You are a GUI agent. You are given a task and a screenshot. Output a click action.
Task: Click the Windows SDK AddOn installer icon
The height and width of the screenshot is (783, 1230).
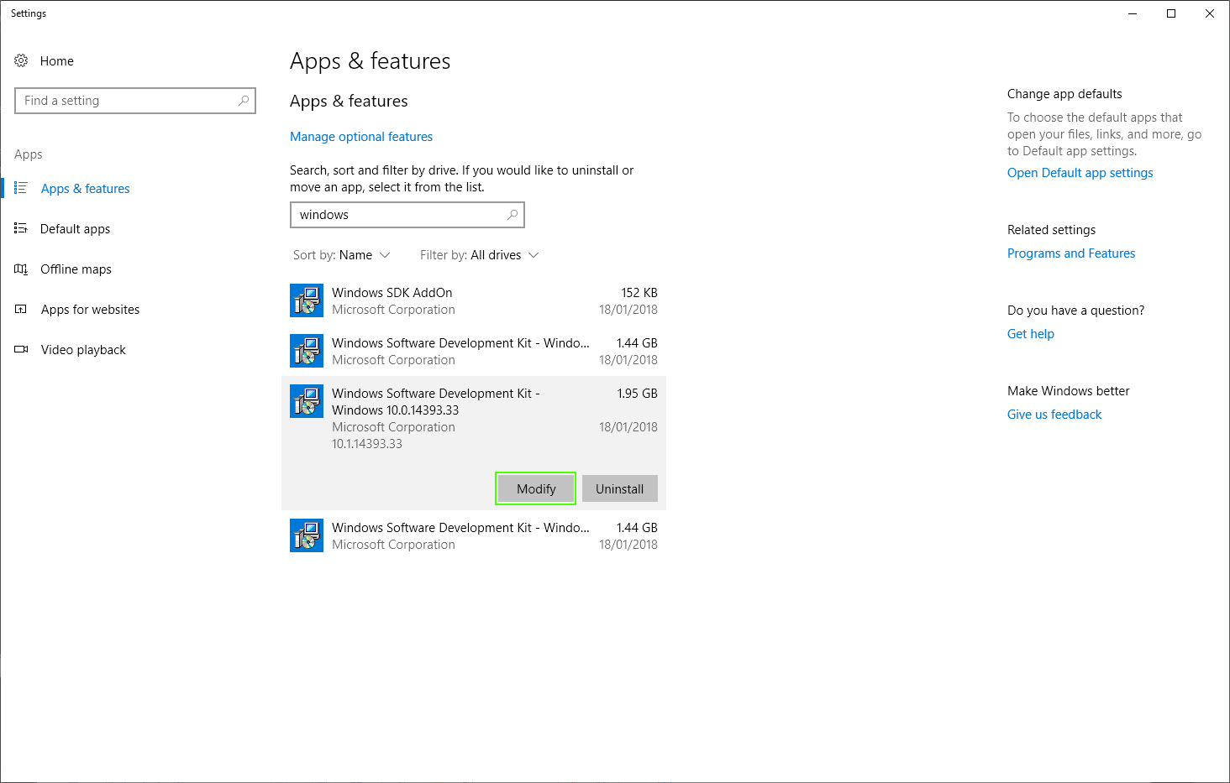(x=307, y=300)
